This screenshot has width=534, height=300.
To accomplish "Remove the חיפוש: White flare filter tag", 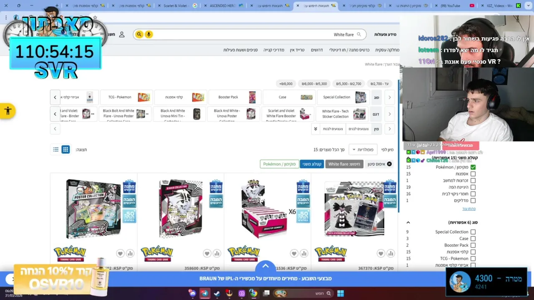I will coord(344,164).
